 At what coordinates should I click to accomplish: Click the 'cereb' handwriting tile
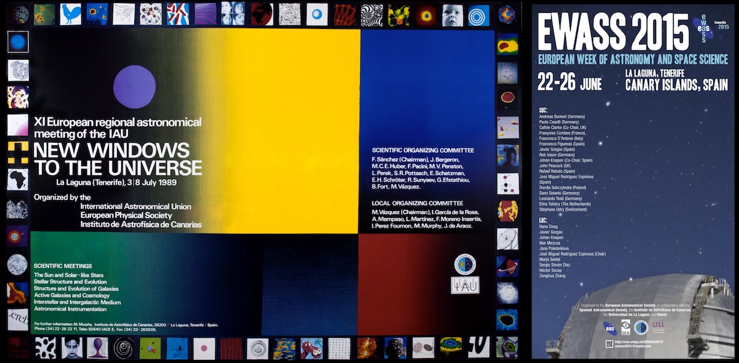[x=17, y=319]
